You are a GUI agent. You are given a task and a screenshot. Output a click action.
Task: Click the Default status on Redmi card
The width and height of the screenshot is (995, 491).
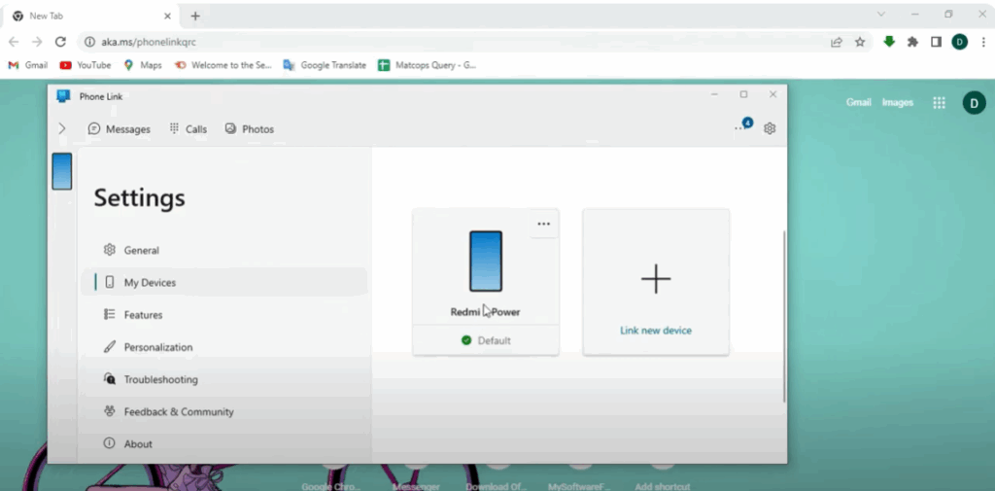pos(486,340)
